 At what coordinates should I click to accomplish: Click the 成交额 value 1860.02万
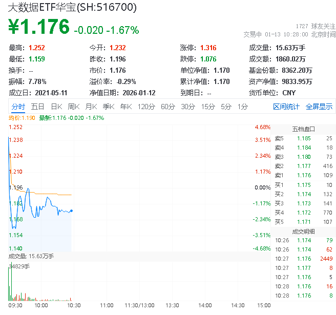290,59
